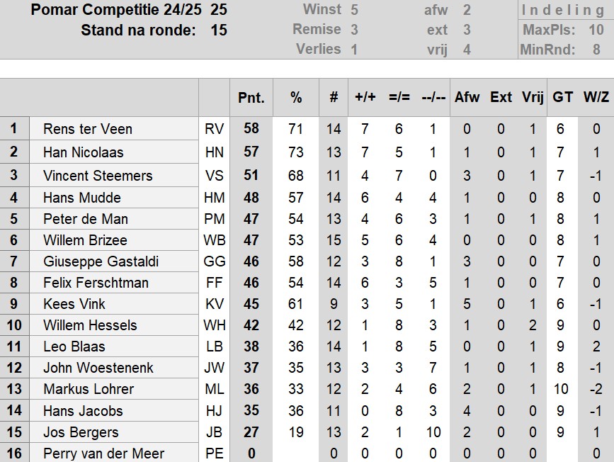Screen dimensions: 614x462
Task: Select the MaxPls value 10
Action: pyautogui.click(x=596, y=30)
